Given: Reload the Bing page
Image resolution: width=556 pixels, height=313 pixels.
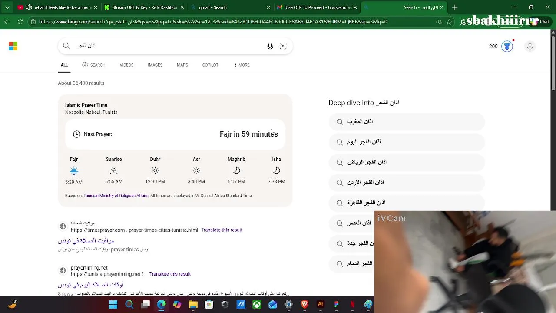Looking at the screenshot, I should (x=20, y=22).
